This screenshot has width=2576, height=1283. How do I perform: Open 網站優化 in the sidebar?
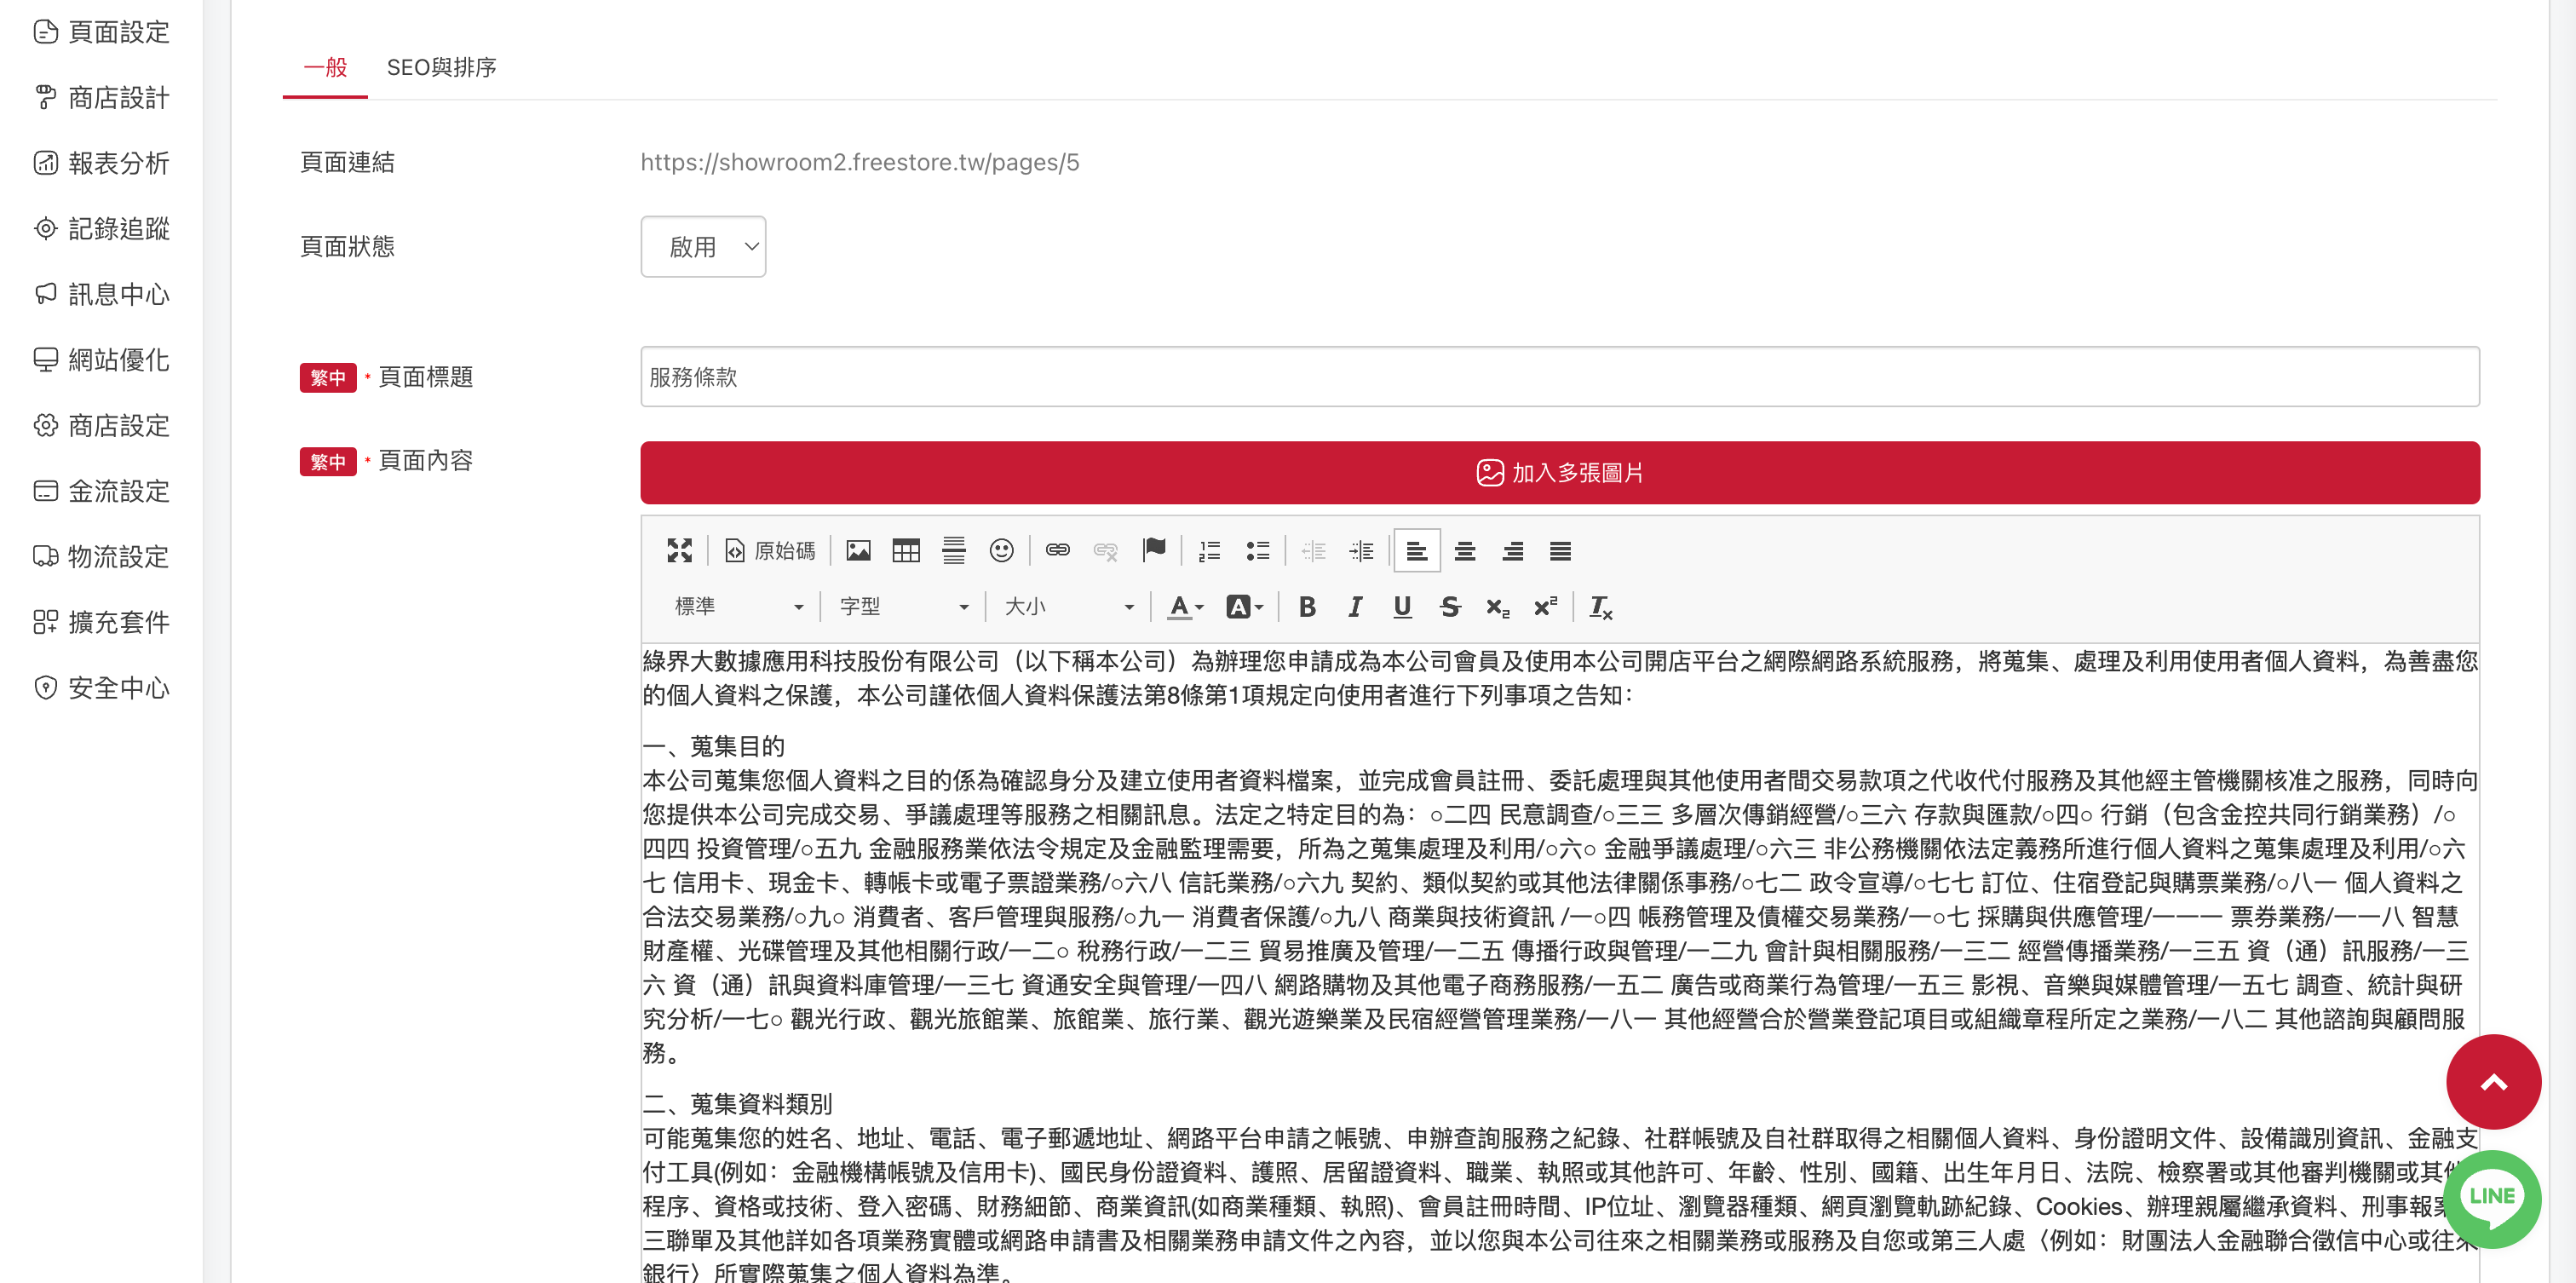click(101, 360)
